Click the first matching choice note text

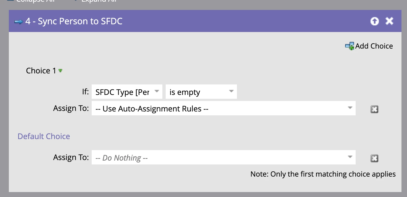click(323, 174)
